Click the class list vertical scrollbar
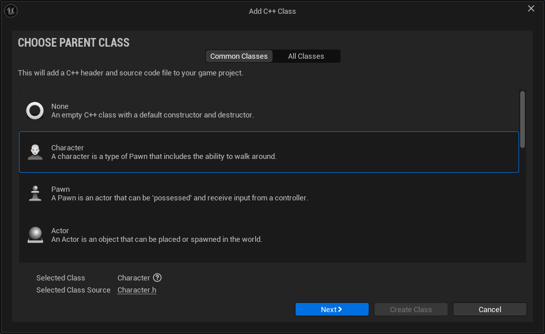 tap(523, 119)
